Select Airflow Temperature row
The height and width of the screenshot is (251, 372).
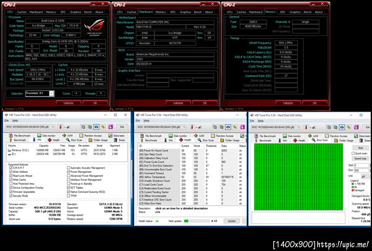(x=192, y=177)
